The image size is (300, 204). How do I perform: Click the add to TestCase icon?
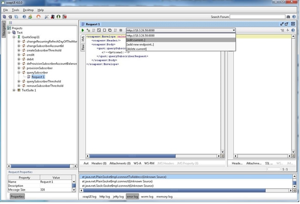click(88, 30)
